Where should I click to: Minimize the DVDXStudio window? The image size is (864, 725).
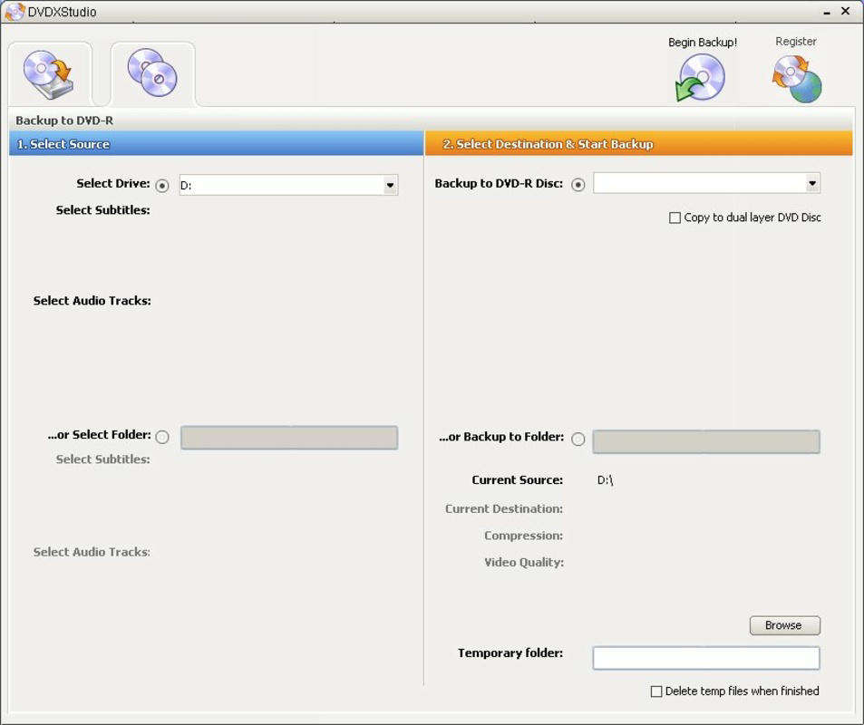coord(827,12)
